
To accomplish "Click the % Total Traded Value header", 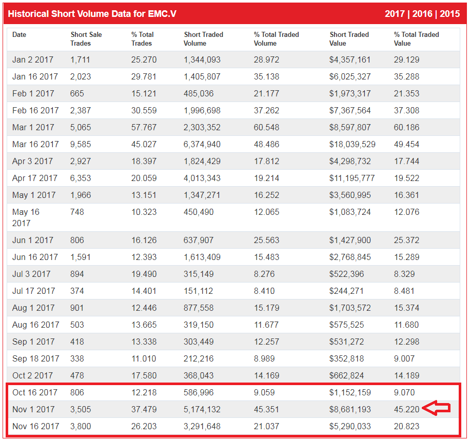I will [416, 39].
